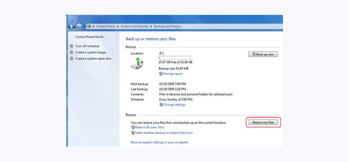Click Turn off schedule link
Screen dimensions: 349x162
coord(87,46)
